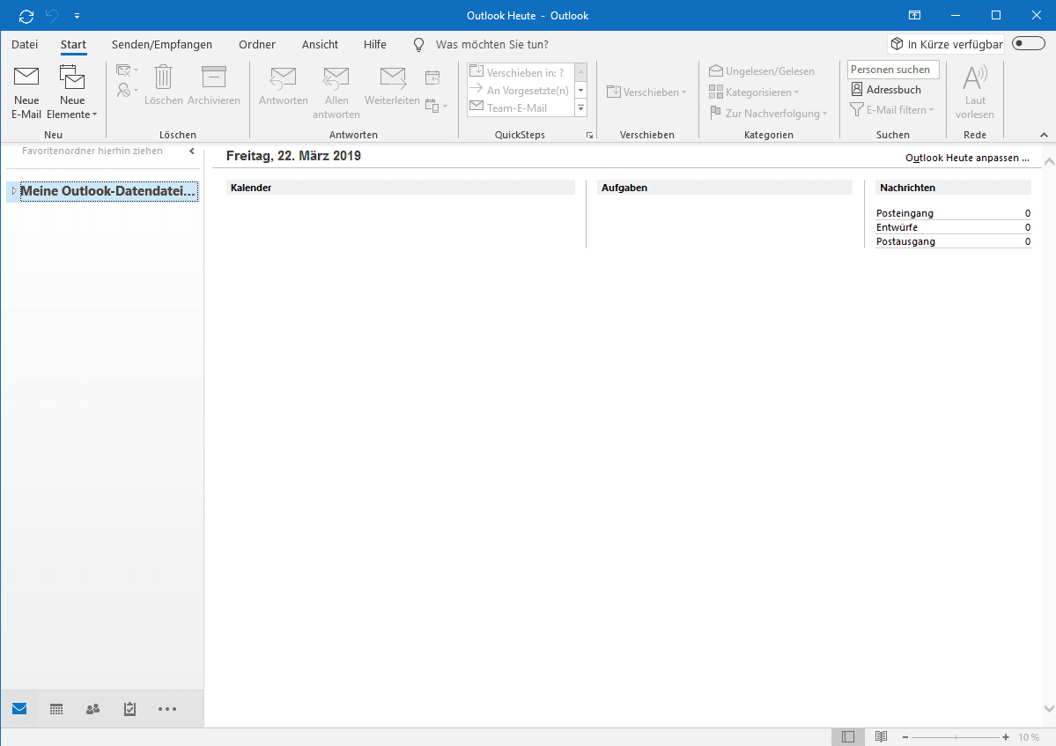Click the Personen suchen search field
The image size is (1056, 746).
point(893,70)
